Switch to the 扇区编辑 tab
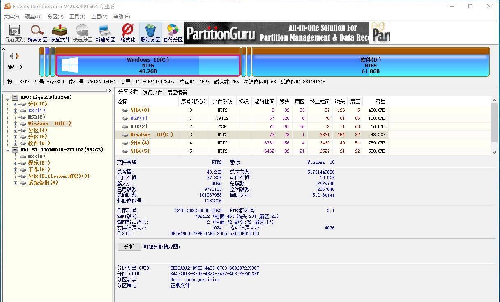 [177, 92]
